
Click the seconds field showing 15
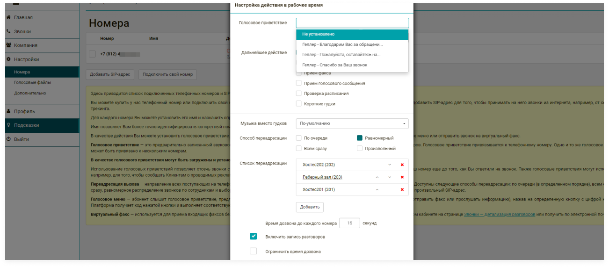click(x=349, y=223)
